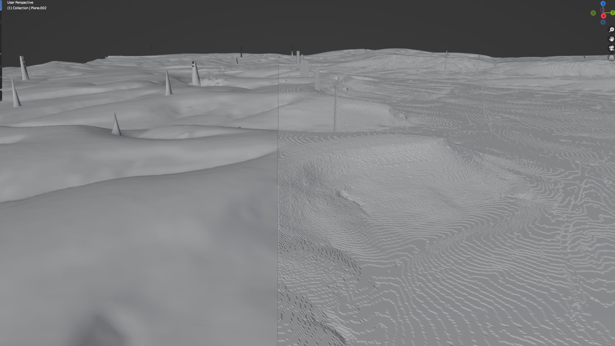Click the green Y axis gizmo circle

[613, 13]
